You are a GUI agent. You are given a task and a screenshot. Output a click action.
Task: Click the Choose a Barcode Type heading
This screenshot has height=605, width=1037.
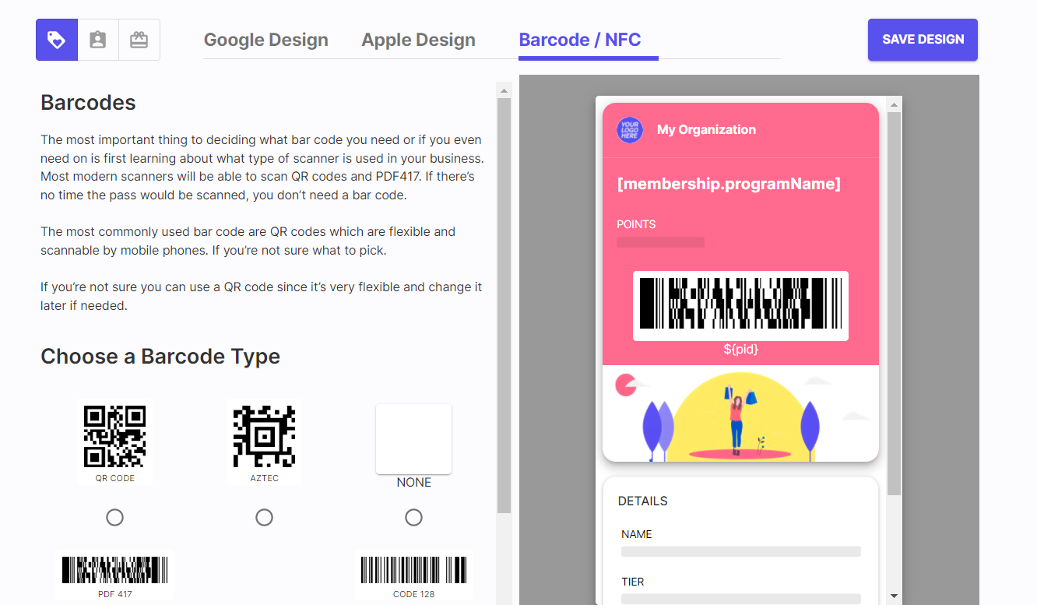[x=160, y=357]
